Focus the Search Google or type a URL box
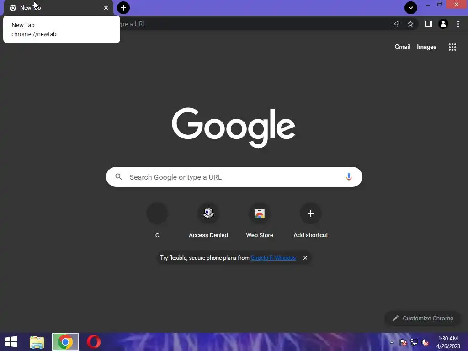468x351 pixels. (234, 177)
